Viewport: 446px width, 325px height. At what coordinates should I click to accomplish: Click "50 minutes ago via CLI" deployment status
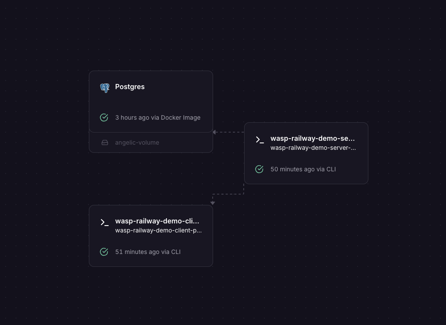click(x=303, y=169)
